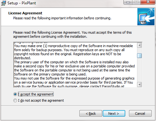Click the "I accept the agreement" label text
156x121 pixels.
tap(36, 94)
